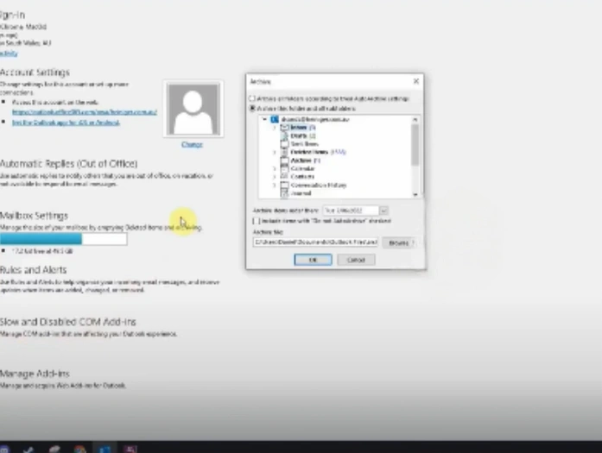This screenshot has height=453, width=602.
Task: Click the Manage Add-ins heading
Action: (x=35, y=374)
